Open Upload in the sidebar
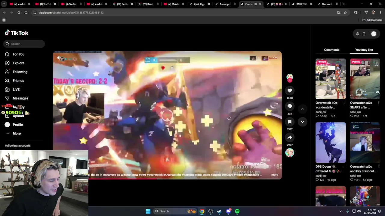385x216 pixels. (18, 116)
